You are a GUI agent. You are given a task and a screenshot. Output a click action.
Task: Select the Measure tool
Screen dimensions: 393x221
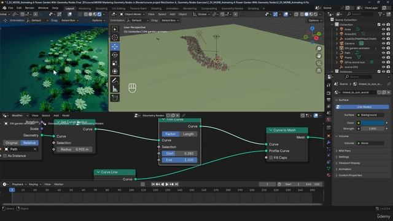[x=115, y=88]
